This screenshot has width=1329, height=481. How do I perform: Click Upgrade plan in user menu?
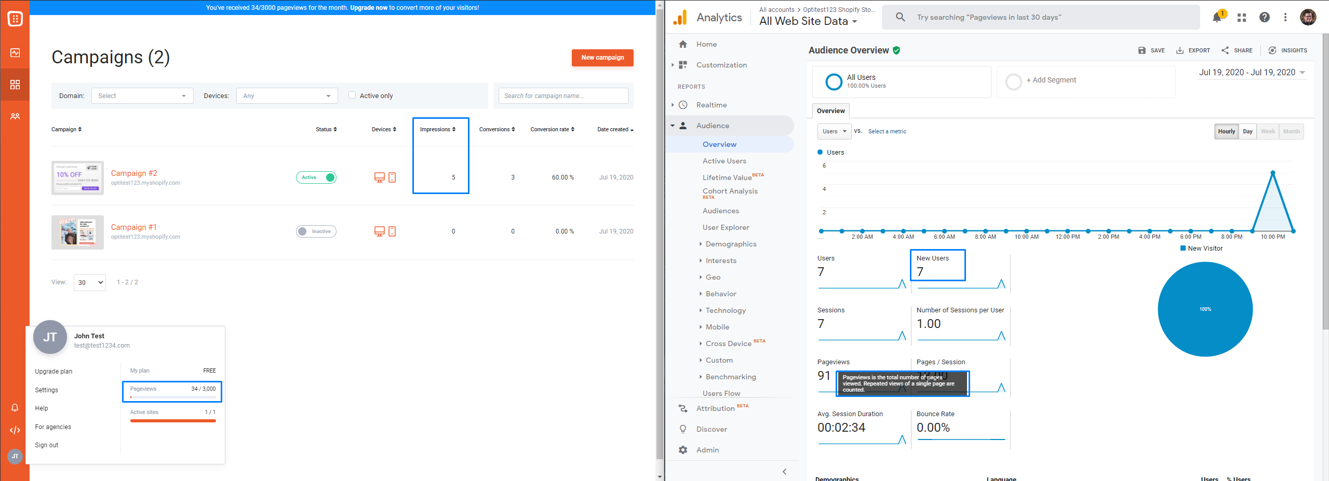click(53, 372)
